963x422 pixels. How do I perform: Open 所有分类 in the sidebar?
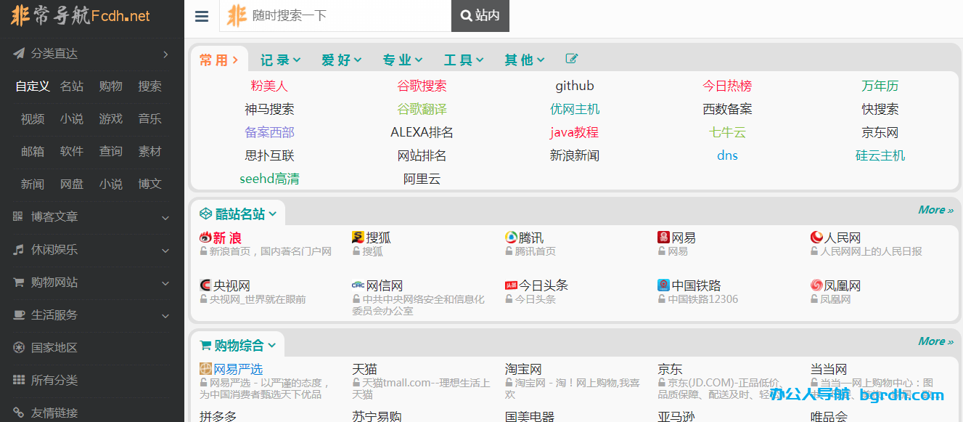pos(54,380)
